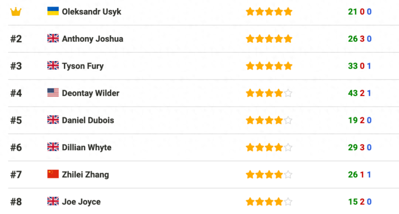This screenshot has height=214, width=399.
Task: Click the Dillian Whyte name
Action: 86,147
